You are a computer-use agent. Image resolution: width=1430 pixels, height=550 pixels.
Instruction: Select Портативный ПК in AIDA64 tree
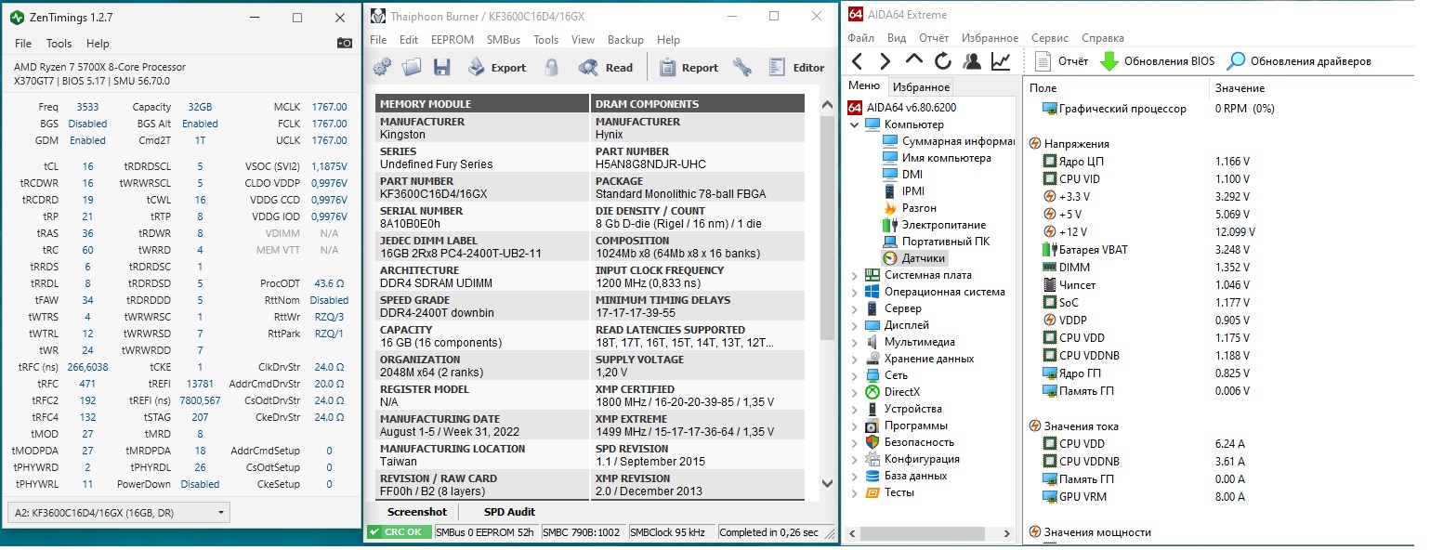point(936,242)
